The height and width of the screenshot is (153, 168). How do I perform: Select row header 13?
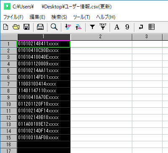click(x=8, y=124)
